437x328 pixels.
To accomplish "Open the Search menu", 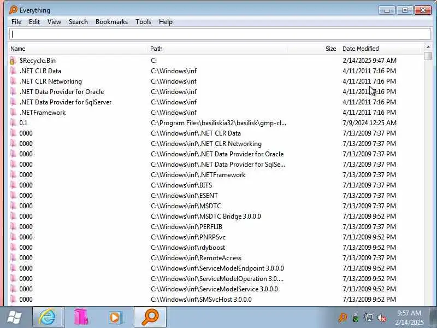I will pyautogui.click(x=78, y=22).
